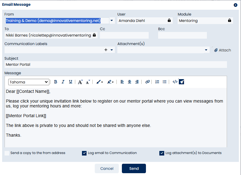Click the 'Thanks.' line in the message
Screen dimensions: 241x175
(13, 135)
